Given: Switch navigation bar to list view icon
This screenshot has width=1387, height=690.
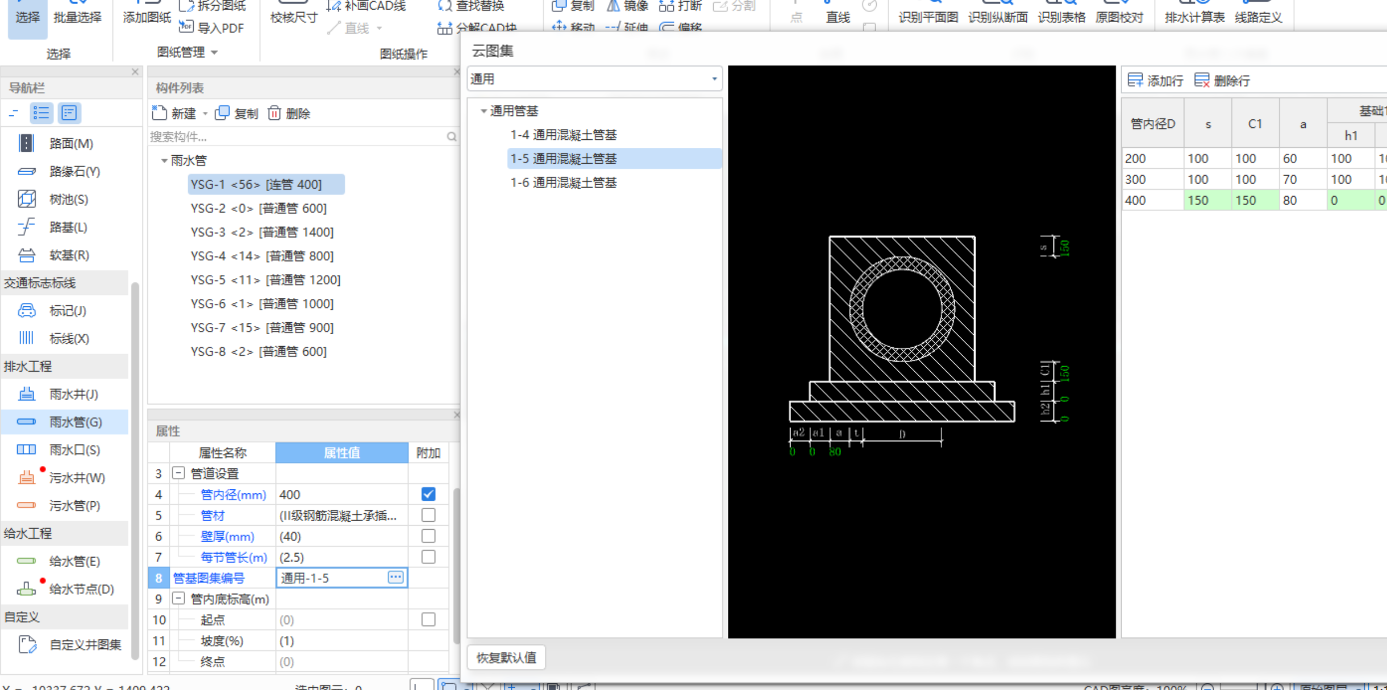Looking at the screenshot, I should tap(41, 113).
